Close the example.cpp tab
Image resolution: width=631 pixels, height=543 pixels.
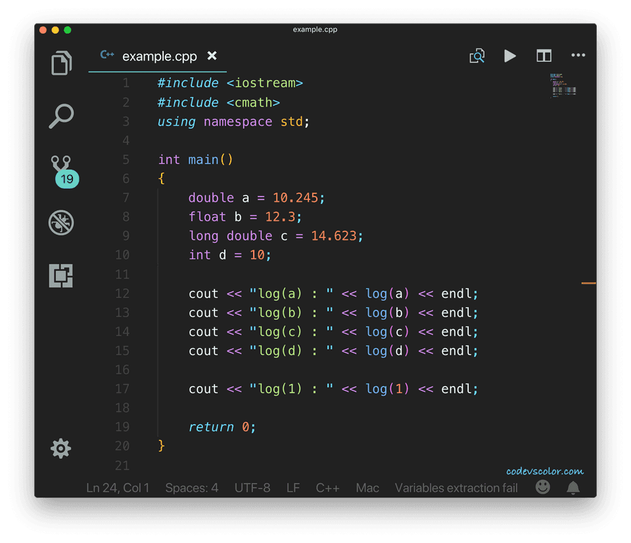pyautogui.click(x=212, y=57)
